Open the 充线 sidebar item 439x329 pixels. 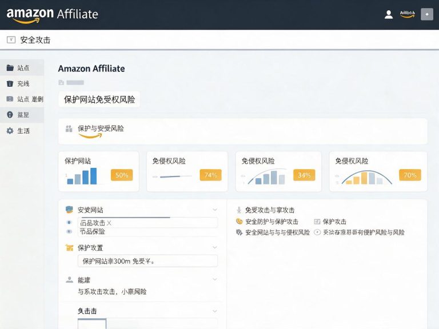pos(22,83)
